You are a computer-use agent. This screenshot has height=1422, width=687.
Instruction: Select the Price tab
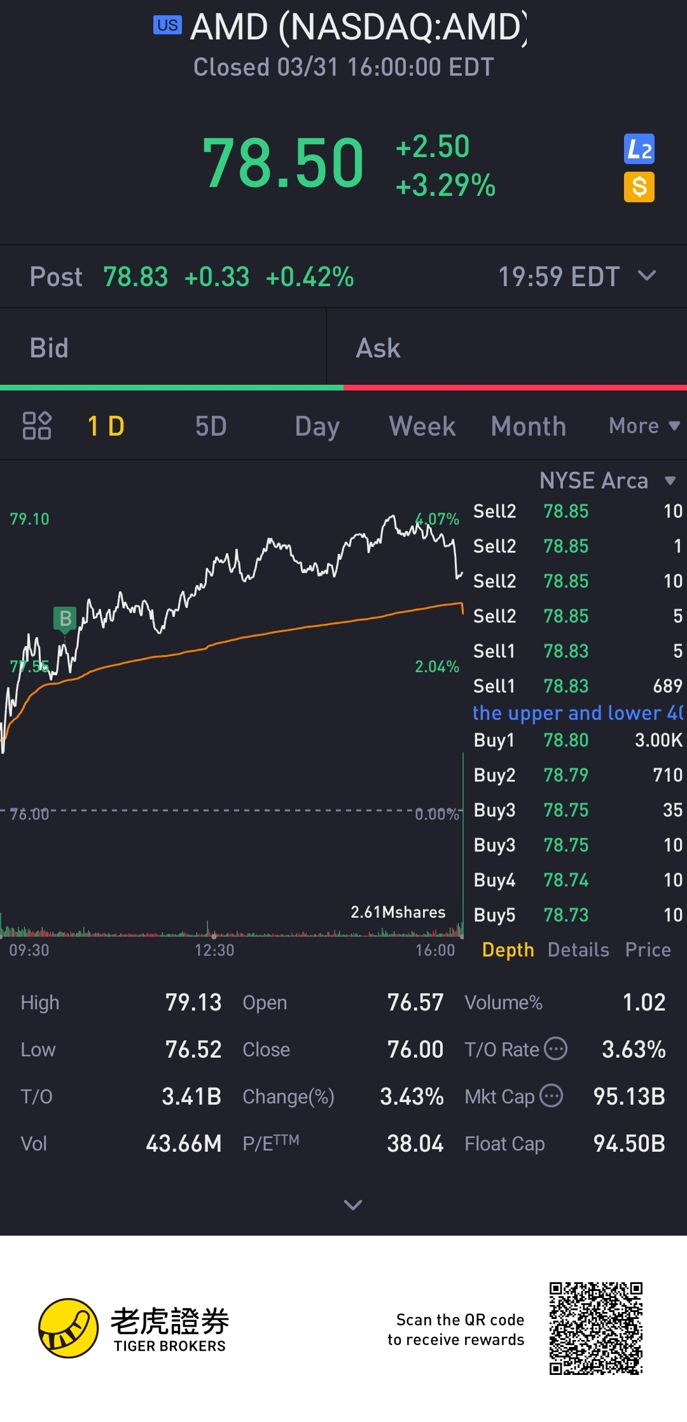[x=648, y=949]
